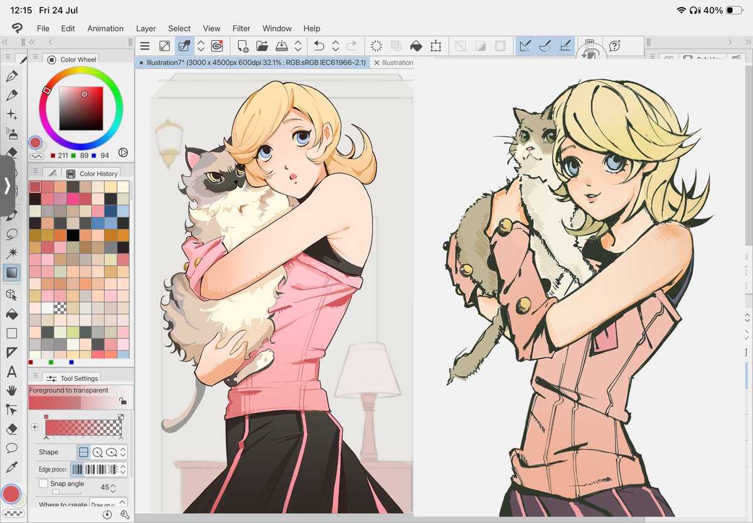Open the Color History tab

pos(92,173)
